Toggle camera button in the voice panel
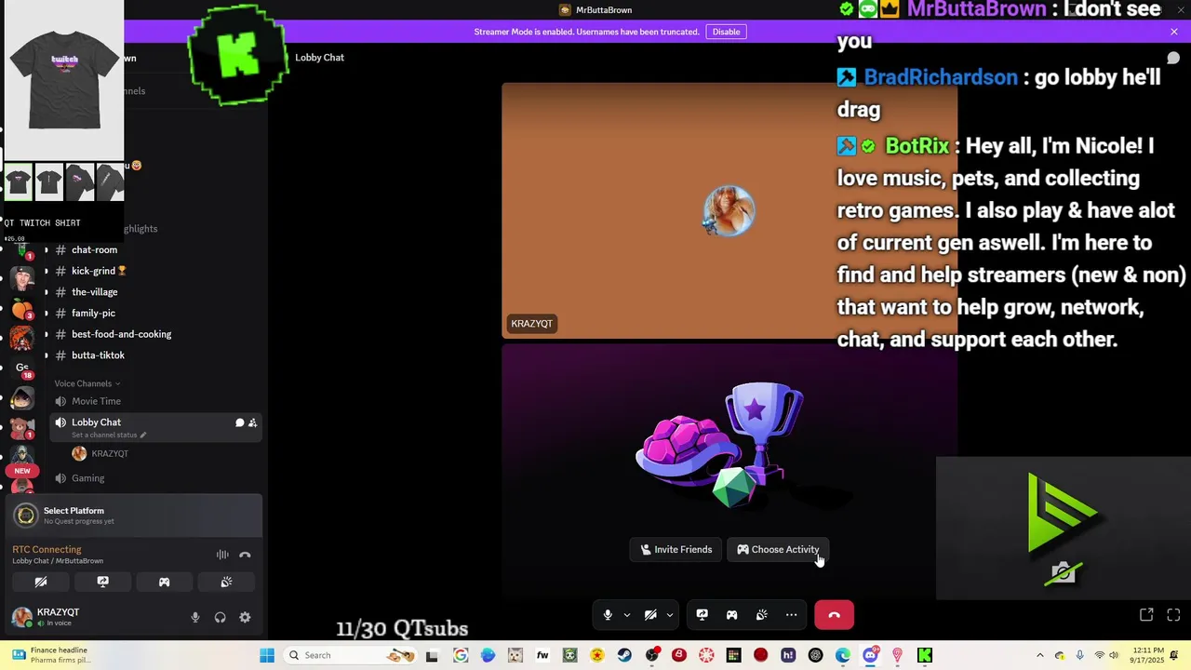1191x670 pixels. click(x=41, y=582)
